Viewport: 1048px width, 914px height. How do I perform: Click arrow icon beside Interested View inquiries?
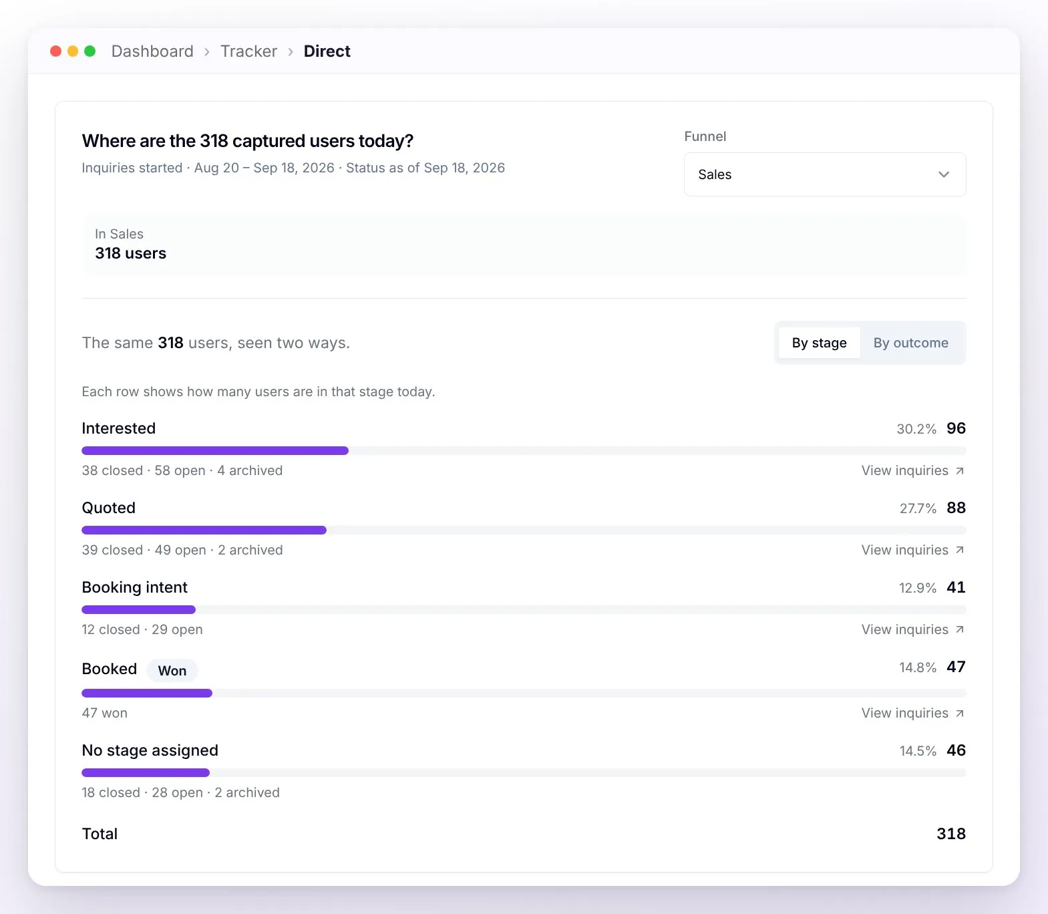tap(960, 471)
